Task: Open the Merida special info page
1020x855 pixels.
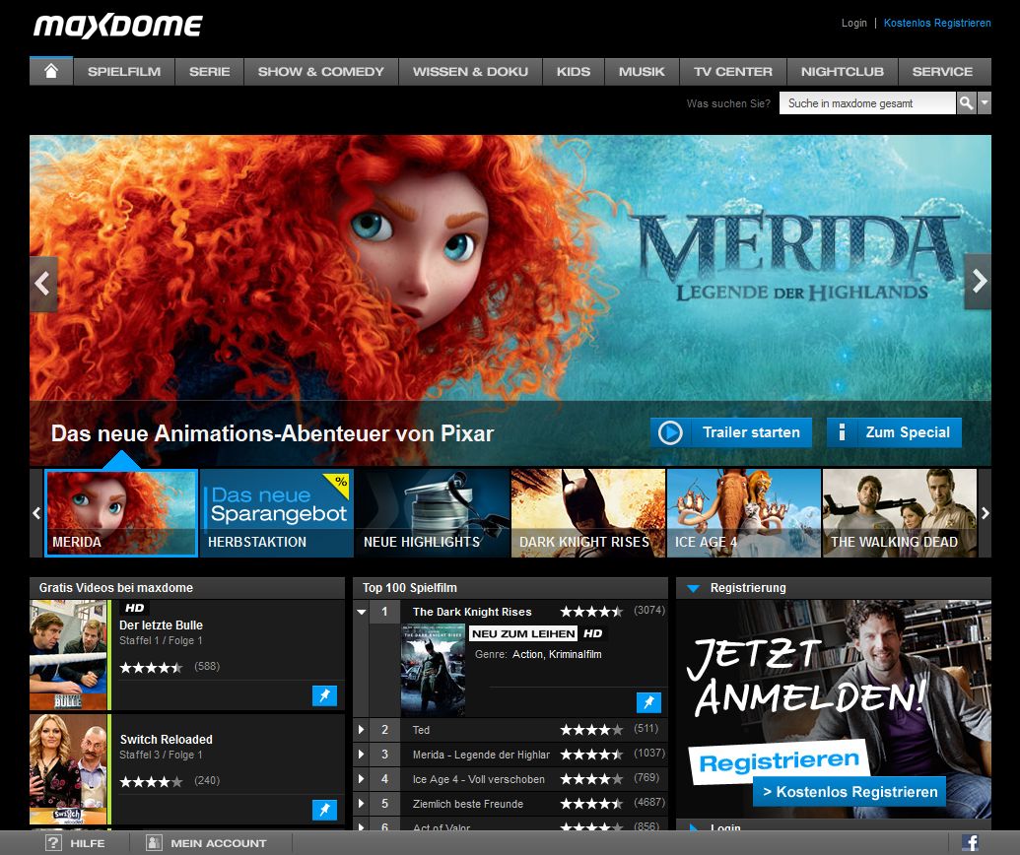Action: coord(894,432)
